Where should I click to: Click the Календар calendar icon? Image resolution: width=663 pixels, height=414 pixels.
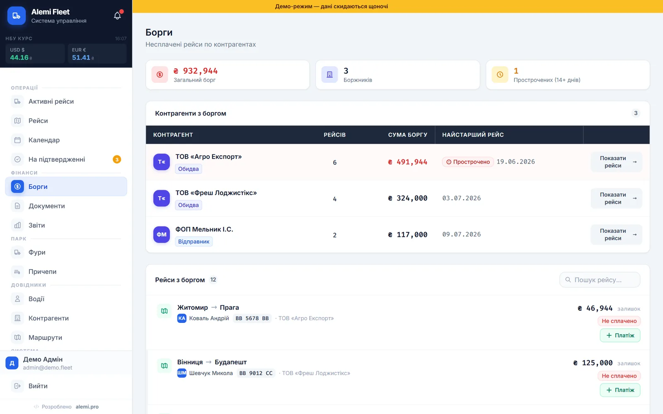click(x=17, y=140)
